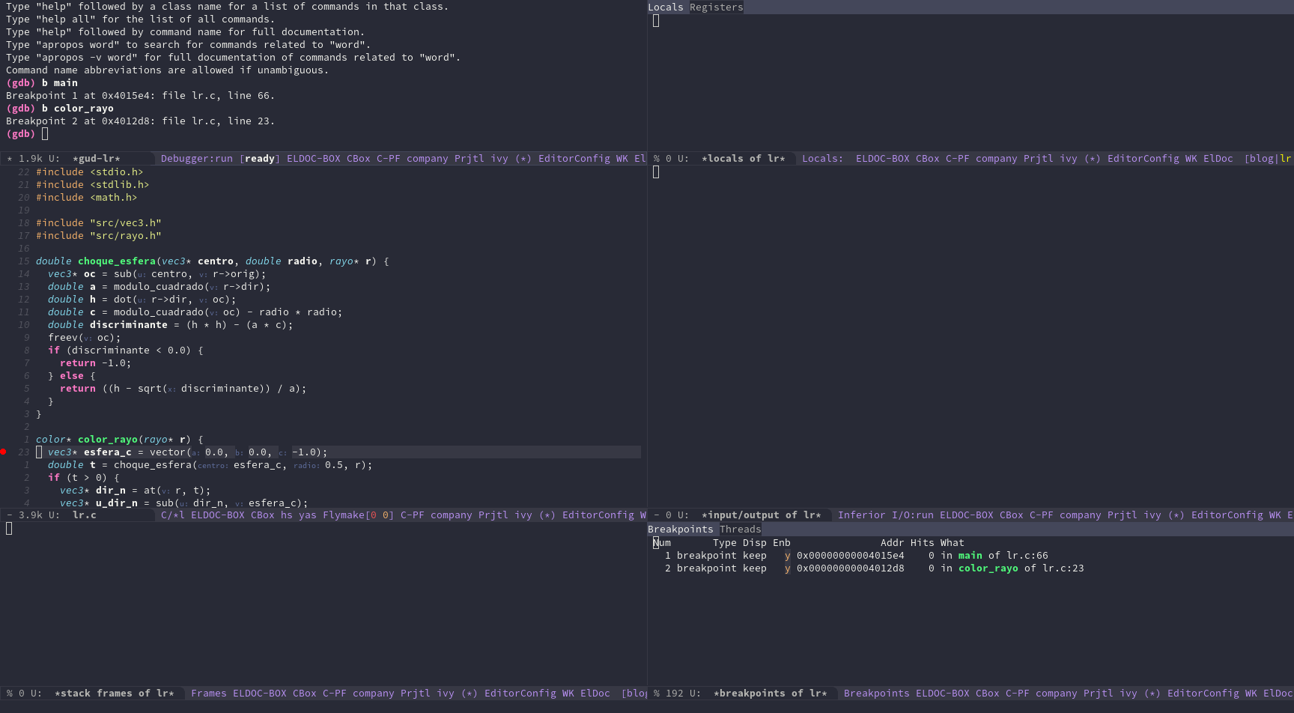Viewport: 1294px width, 713px height.
Task: Click 192 size indicator in breakpoints mode line
Action: coord(675,694)
